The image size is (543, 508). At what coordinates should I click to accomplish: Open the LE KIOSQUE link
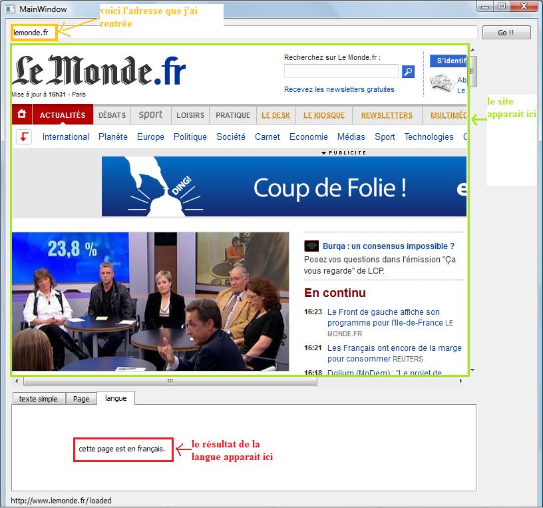pos(324,115)
